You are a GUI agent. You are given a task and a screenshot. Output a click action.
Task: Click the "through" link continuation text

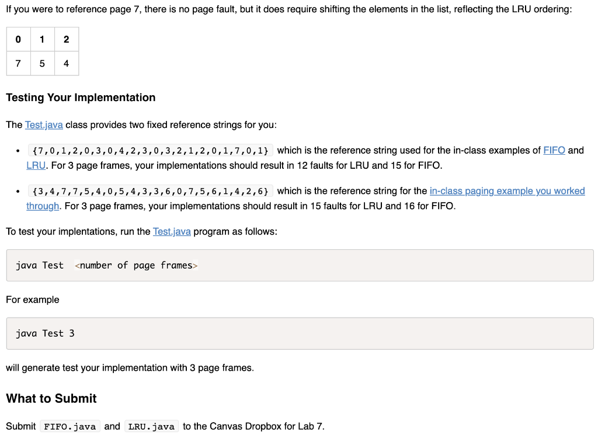point(43,206)
